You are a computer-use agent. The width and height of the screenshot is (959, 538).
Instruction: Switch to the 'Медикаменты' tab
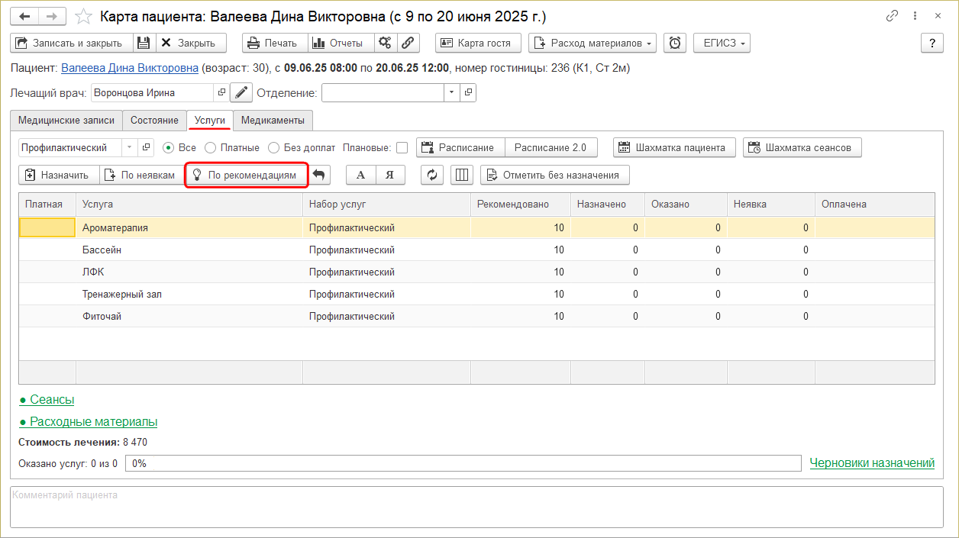(273, 121)
